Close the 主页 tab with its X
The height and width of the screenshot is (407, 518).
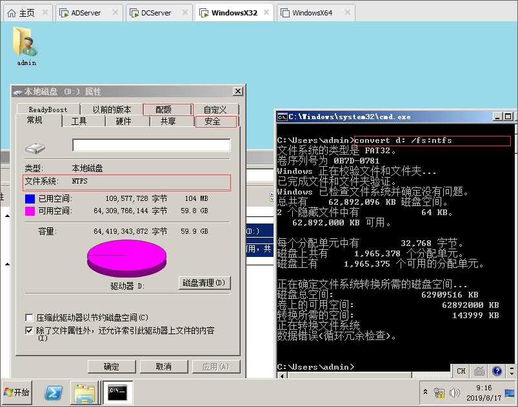[x=45, y=12]
